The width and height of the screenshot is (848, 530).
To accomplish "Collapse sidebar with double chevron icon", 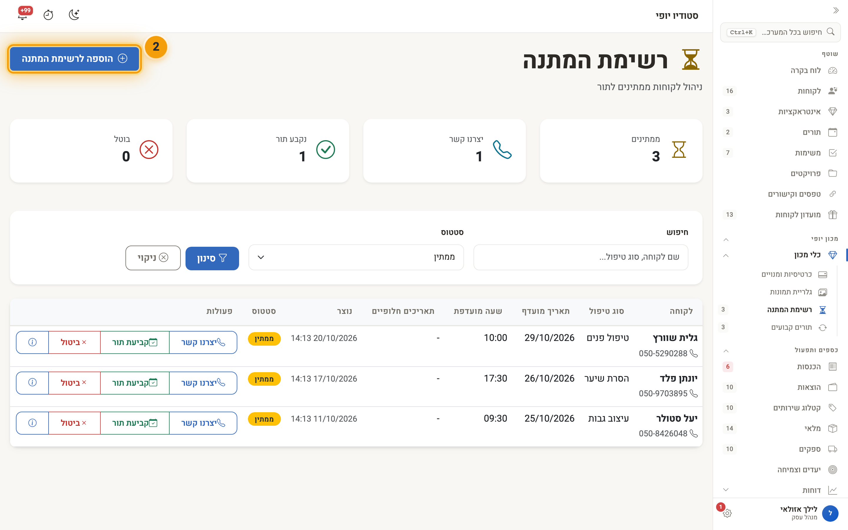I will coord(836,11).
